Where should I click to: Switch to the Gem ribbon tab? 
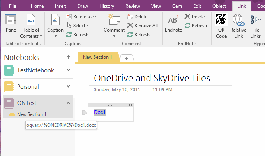(x=177, y=6)
